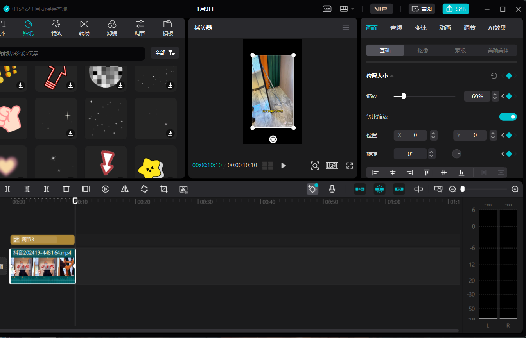The width and height of the screenshot is (526, 338).
Task: Click the 导出 export button
Action: coord(456,9)
